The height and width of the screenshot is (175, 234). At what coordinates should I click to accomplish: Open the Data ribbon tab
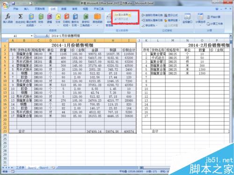[64, 9]
